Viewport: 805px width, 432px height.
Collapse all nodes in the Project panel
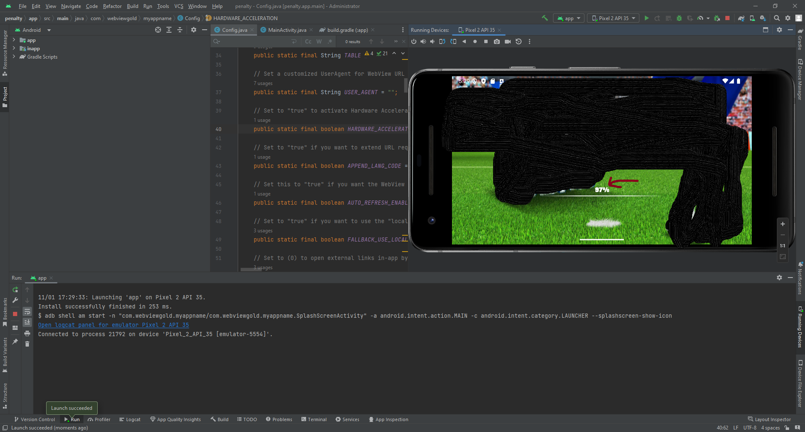[x=180, y=30]
